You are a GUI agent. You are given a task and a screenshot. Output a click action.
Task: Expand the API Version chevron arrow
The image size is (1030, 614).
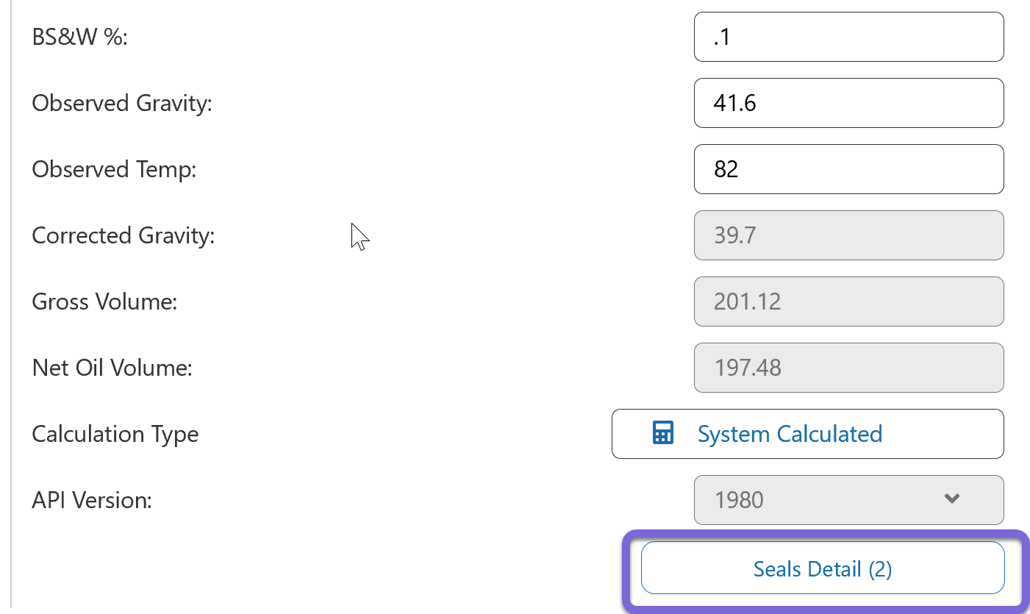click(x=951, y=499)
